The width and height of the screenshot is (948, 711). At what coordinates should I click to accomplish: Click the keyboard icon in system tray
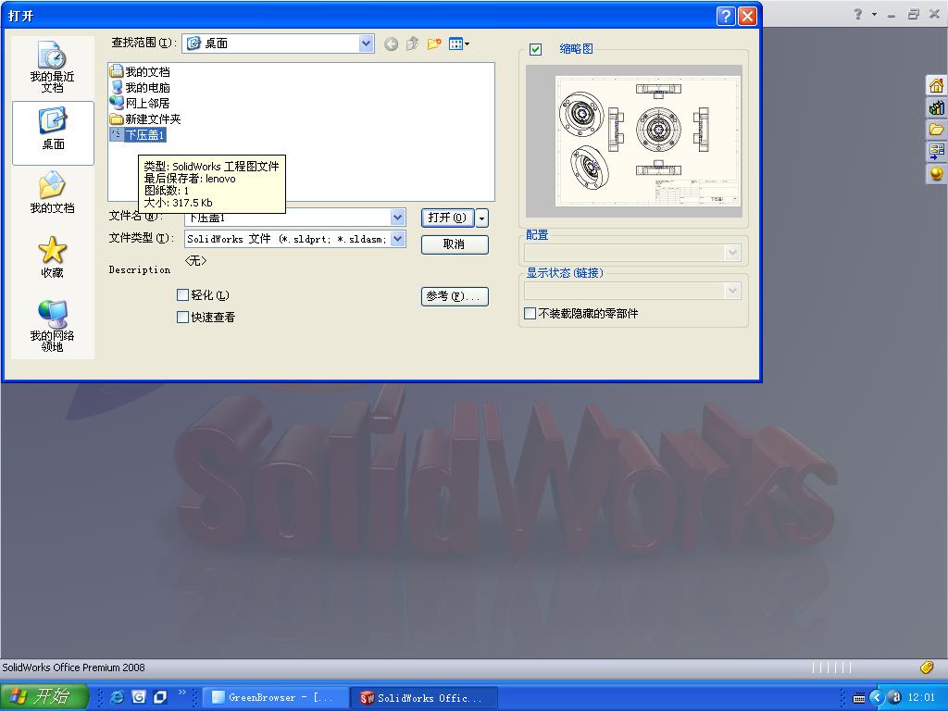click(x=858, y=698)
